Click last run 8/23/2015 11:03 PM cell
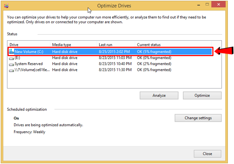Viewport: 234px width, 164px height. coord(115,58)
